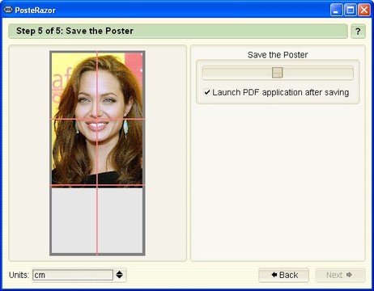Click the Units field showing cm

coord(73,275)
